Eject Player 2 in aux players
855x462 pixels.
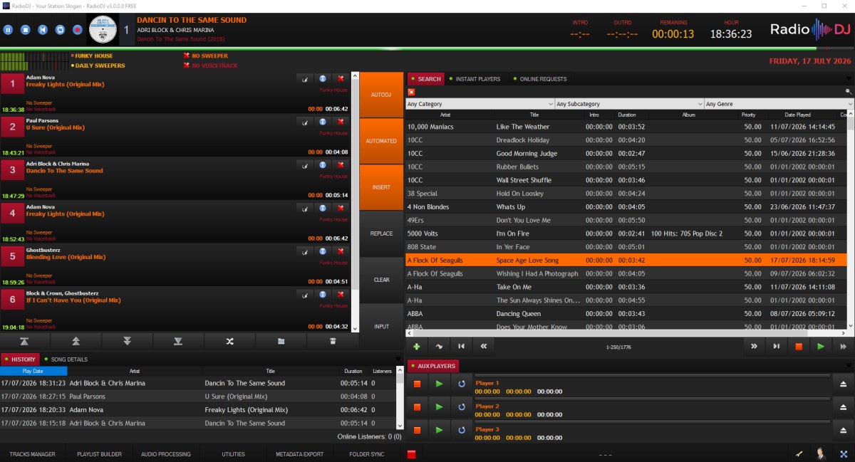(x=843, y=406)
